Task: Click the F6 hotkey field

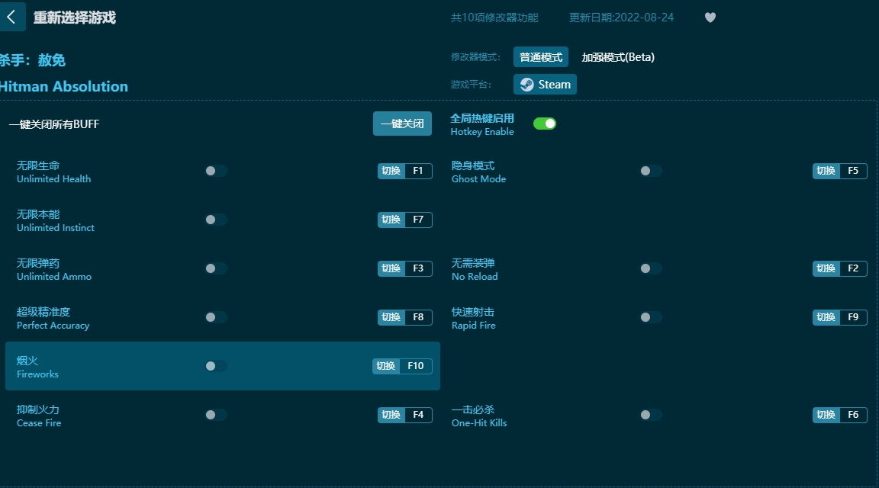Action: (853, 415)
